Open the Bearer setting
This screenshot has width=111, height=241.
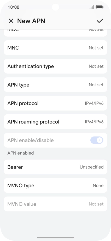tap(55, 167)
